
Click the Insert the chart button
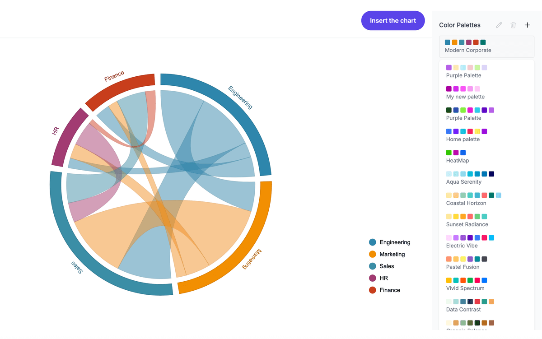(393, 21)
